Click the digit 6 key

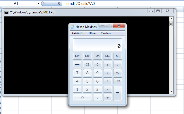pos(97,81)
